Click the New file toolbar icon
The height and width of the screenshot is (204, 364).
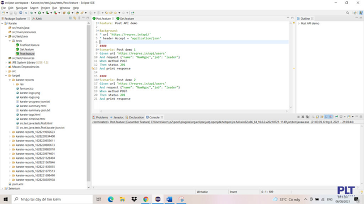click(x=3, y=13)
